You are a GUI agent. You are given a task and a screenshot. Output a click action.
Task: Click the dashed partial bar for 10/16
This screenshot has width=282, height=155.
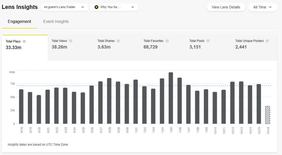click(267, 115)
